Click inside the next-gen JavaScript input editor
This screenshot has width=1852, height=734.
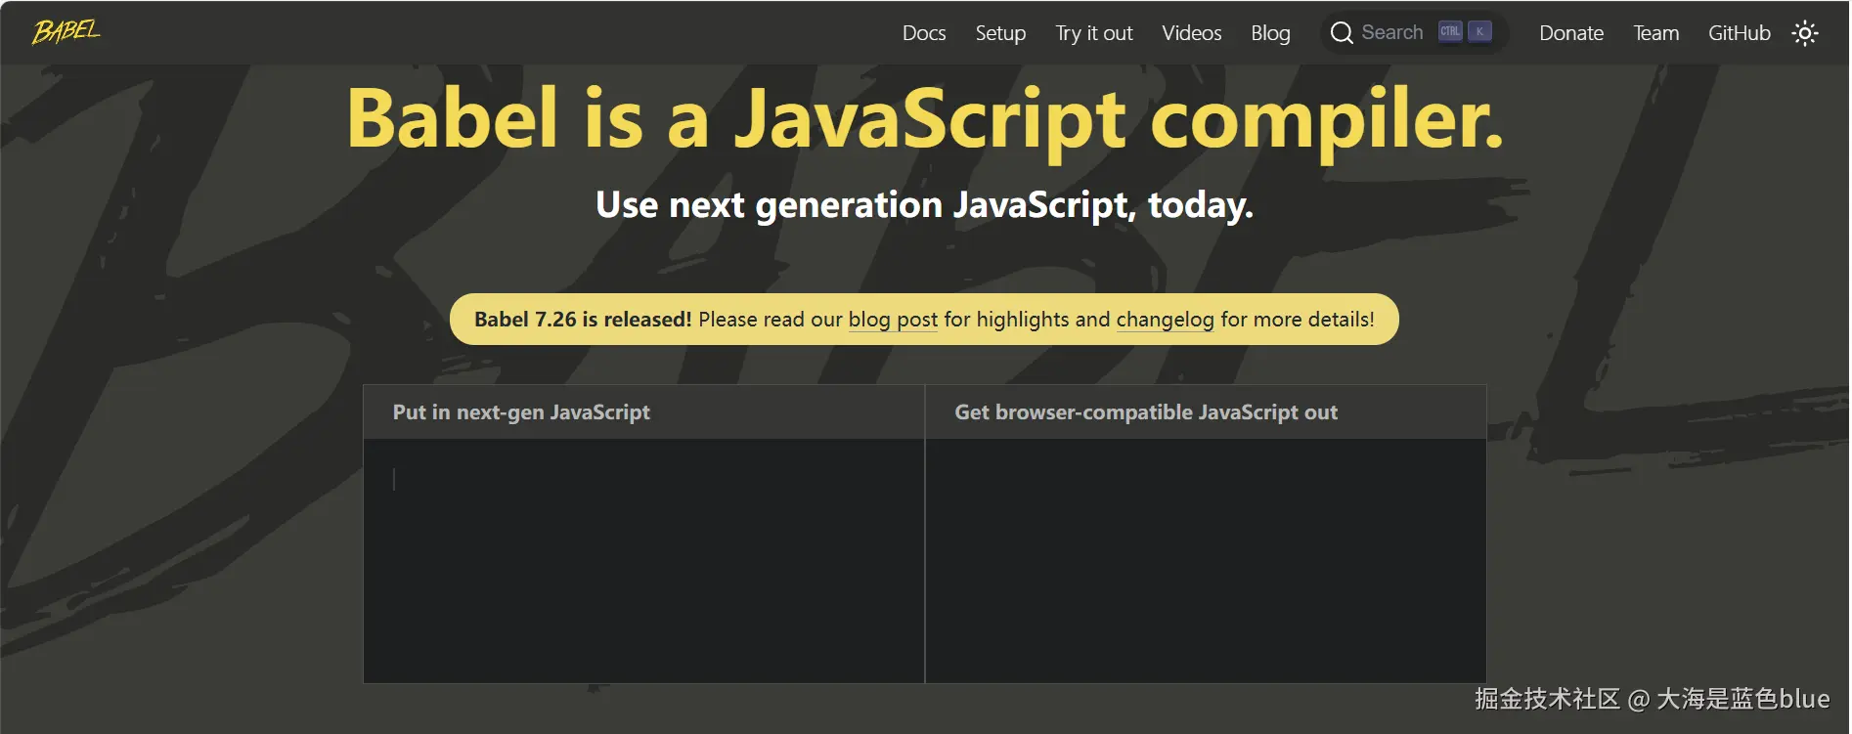coord(643,560)
